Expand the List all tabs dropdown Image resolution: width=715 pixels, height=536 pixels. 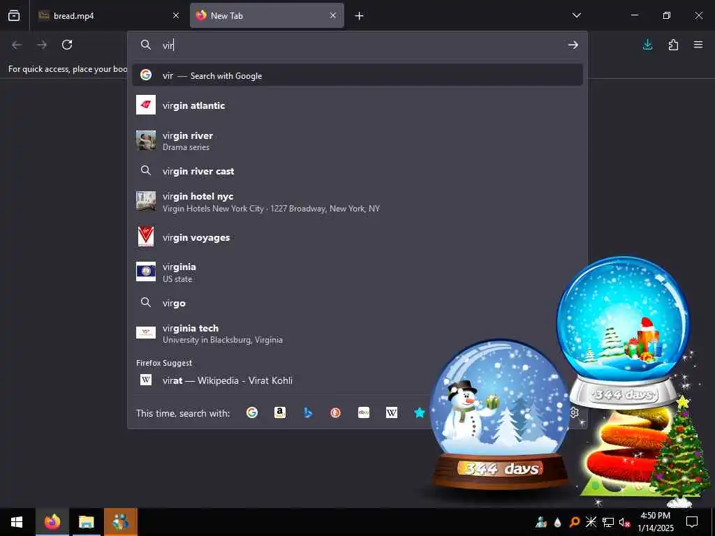(576, 15)
